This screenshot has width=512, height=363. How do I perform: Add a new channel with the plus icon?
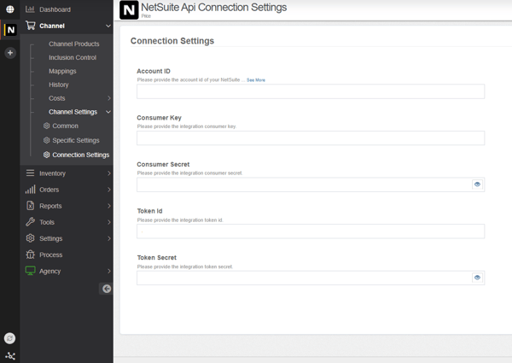tap(10, 53)
